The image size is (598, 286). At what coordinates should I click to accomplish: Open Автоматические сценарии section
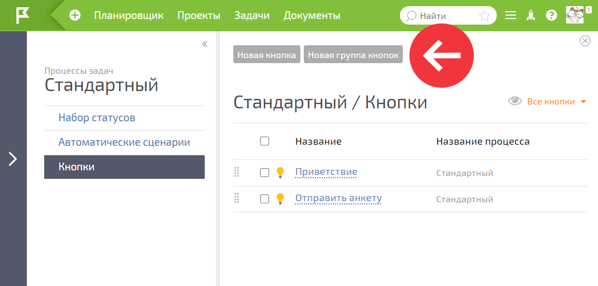(124, 142)
